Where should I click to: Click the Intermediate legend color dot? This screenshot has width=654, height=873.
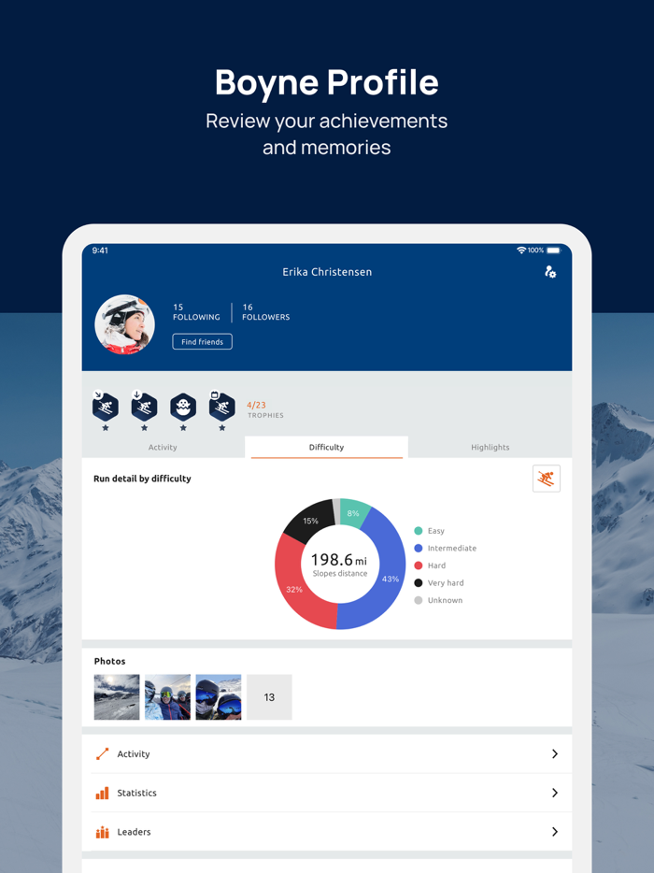click(x=418, y=548)
